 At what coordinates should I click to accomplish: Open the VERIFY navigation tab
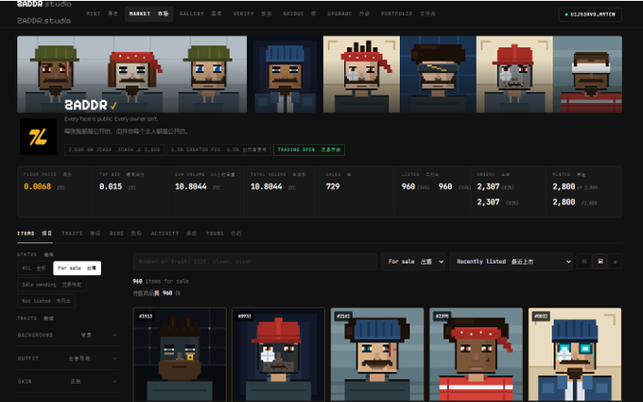(252, 13)
